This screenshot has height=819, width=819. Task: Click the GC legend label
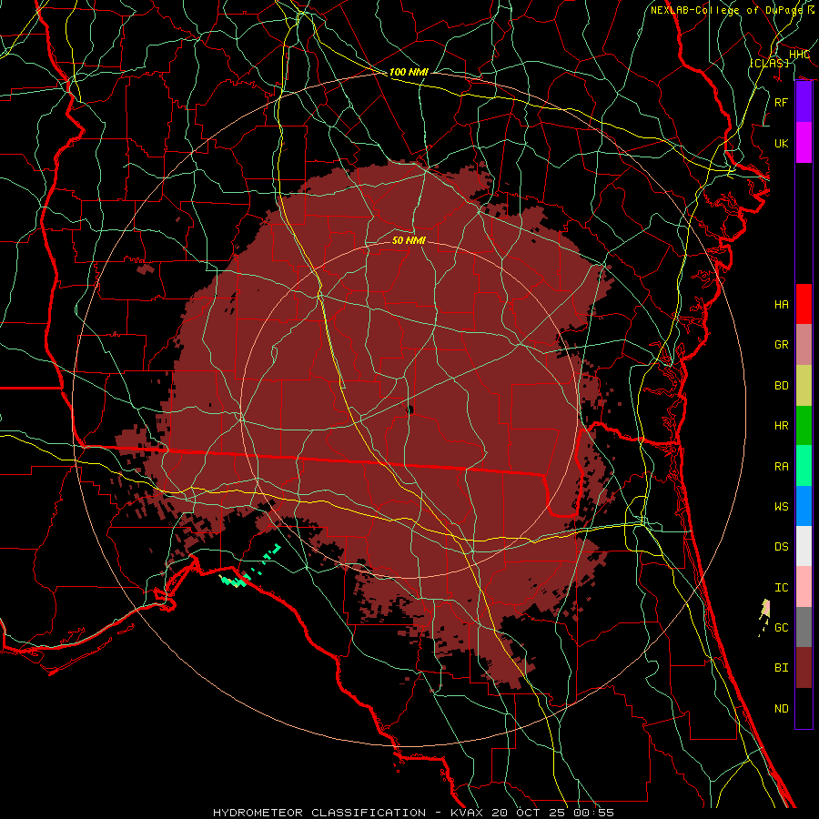(781, 628)
